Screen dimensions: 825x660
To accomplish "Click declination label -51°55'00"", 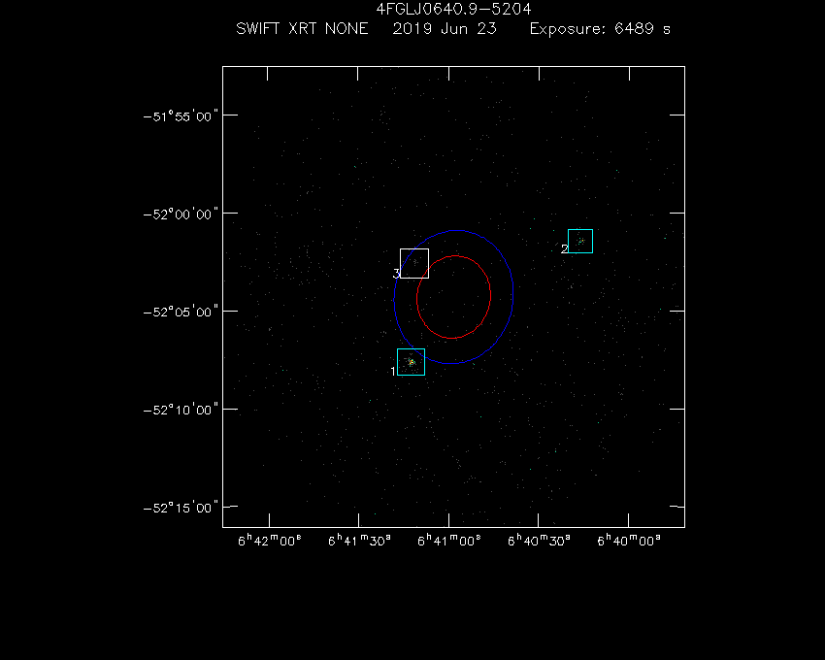I will 181,115.
